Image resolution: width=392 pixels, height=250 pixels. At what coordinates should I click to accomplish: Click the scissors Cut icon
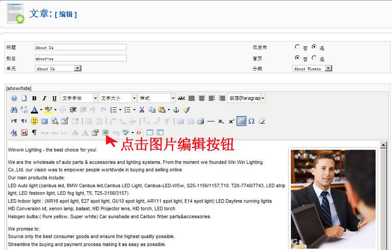tap(142, 110)
